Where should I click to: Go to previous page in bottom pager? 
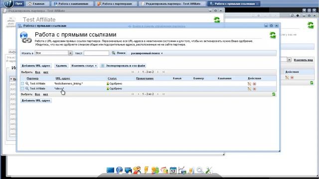[139, 94]
